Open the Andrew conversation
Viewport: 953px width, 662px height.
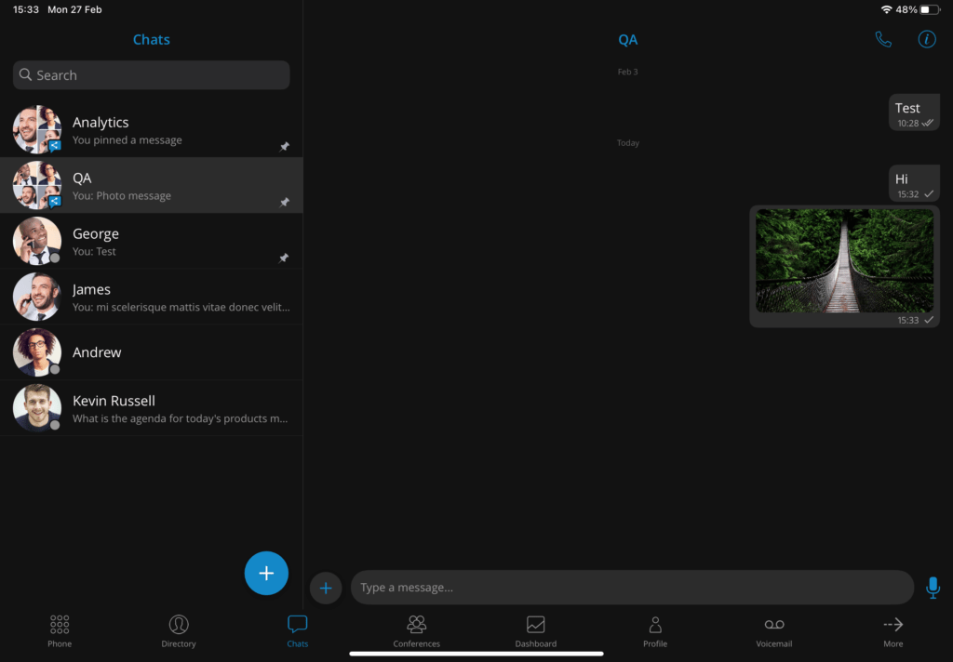click(x=152, y=352)
